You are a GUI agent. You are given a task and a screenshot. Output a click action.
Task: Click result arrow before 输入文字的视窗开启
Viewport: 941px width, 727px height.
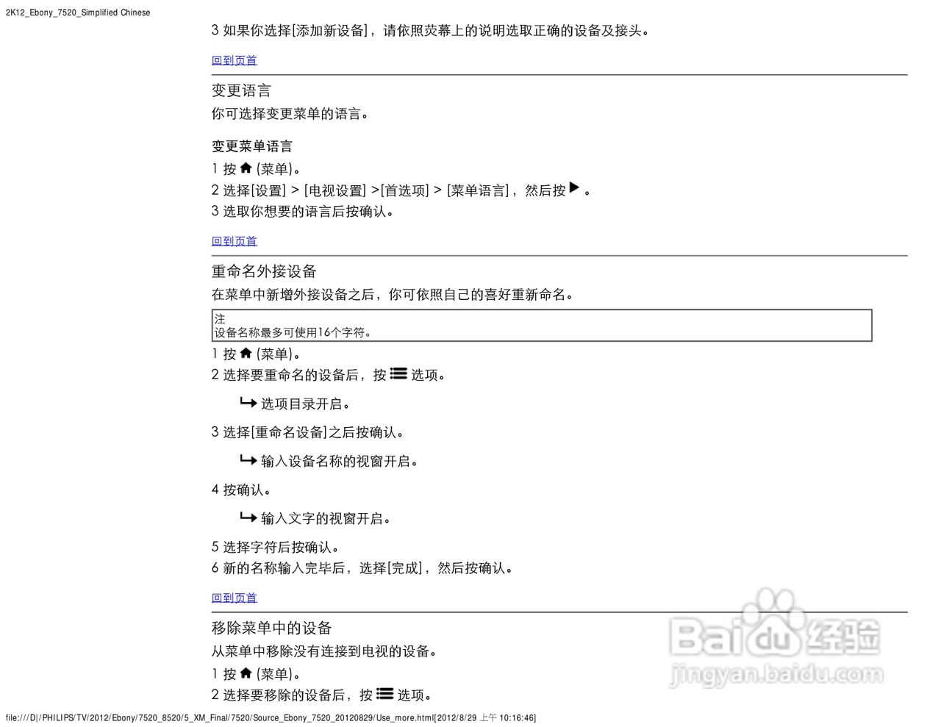click(248, 517)
